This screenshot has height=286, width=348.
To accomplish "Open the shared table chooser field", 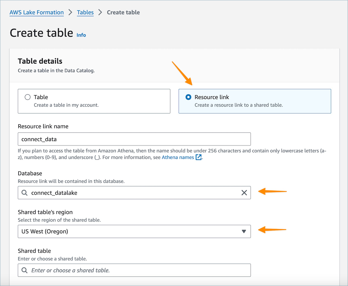I will 134,270.
